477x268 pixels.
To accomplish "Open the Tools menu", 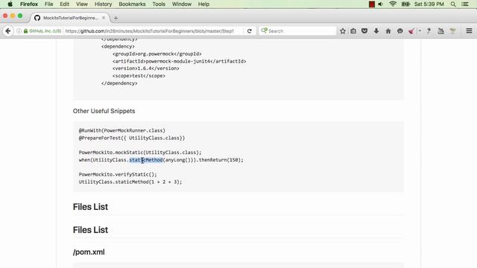I will tap(159, 4).
